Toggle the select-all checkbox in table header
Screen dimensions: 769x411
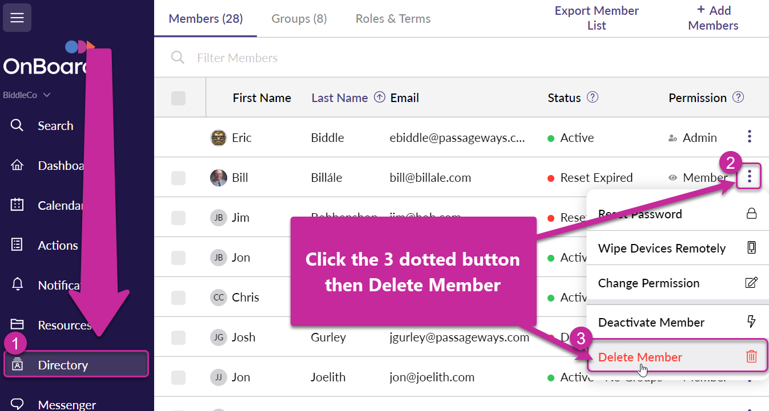click(179, 98)
